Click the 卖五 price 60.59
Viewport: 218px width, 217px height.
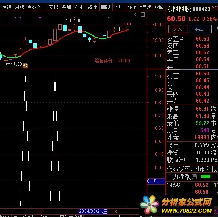(203, 39)
